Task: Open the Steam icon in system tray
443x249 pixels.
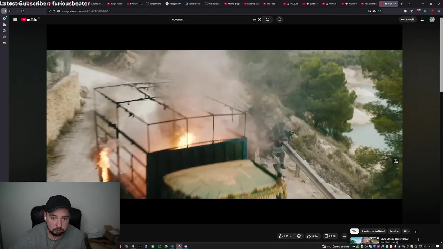Action: [x=399, y=246]
